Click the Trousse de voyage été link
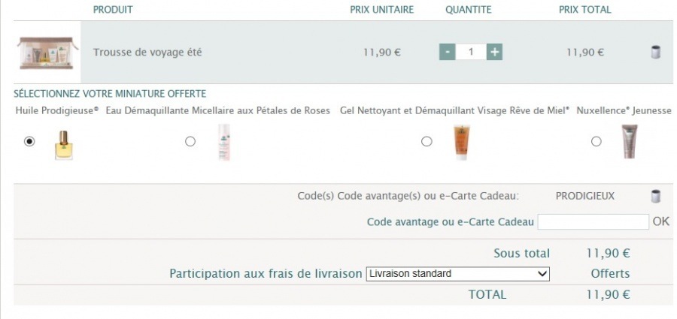 click(x=147, y=53)
